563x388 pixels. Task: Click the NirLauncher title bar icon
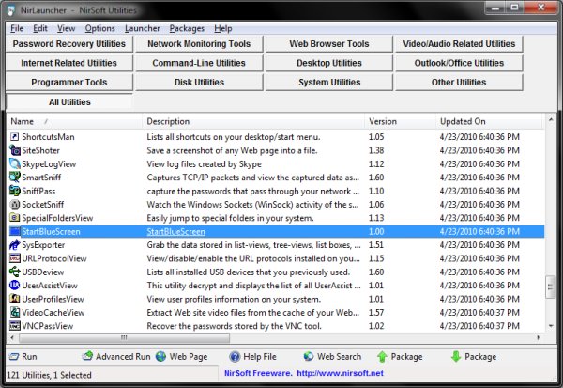point(11,9)
